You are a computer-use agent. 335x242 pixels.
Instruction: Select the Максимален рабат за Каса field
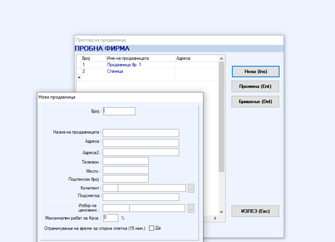(x=110, y=218)
